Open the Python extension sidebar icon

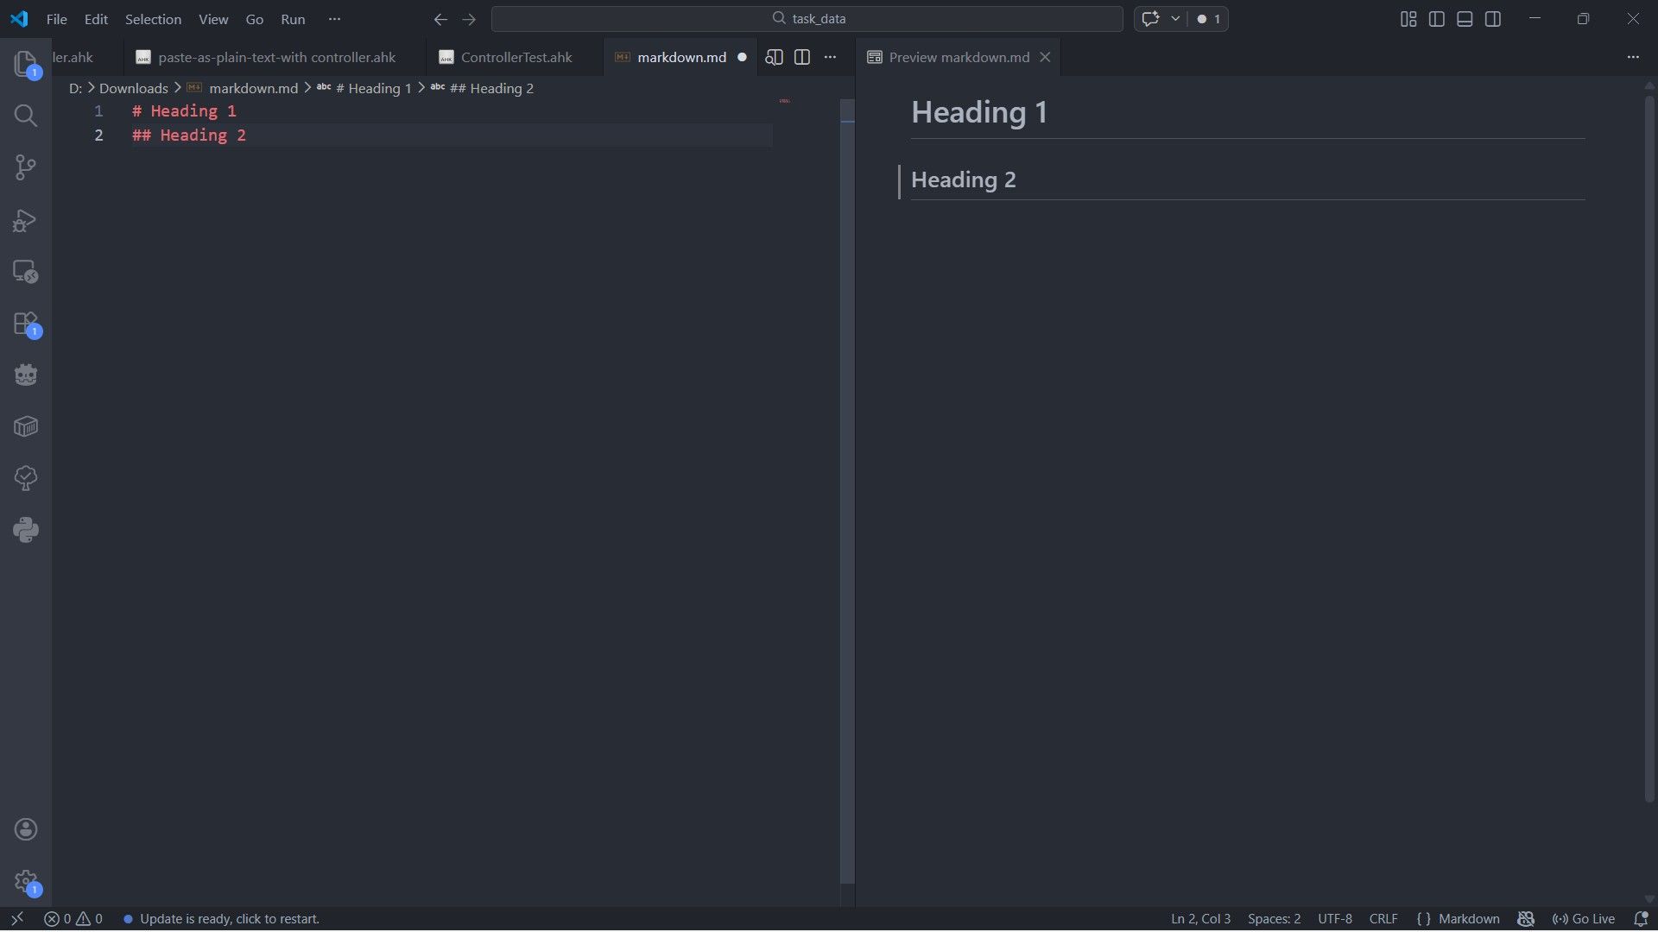pyautogui.click(x=25, y=530)
